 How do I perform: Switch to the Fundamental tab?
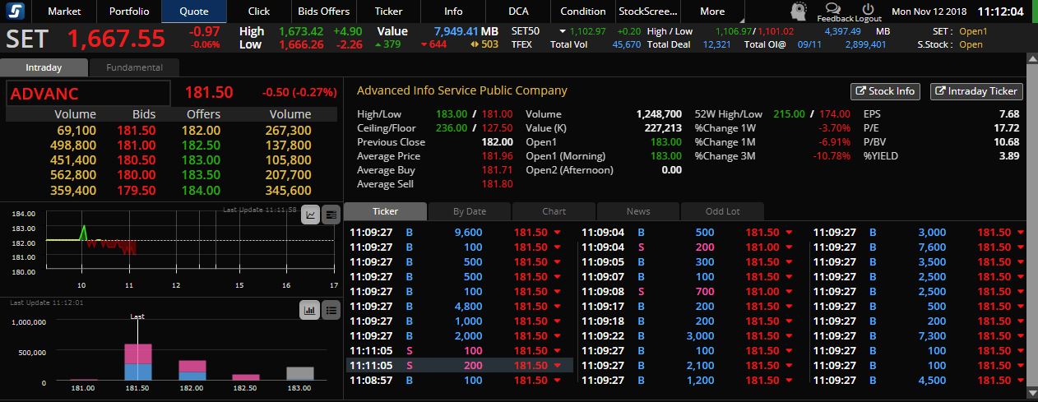pos(135,67)
